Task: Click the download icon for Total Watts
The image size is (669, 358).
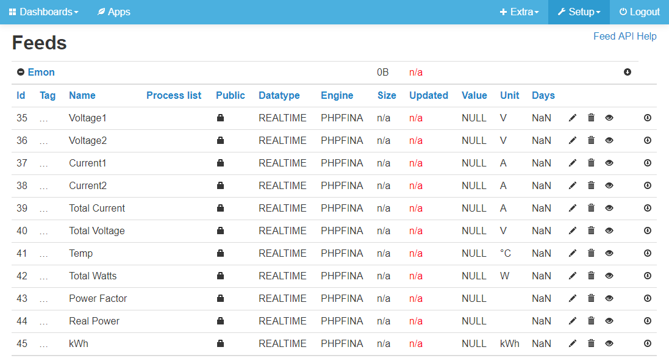Action: [x=648, y=276]
